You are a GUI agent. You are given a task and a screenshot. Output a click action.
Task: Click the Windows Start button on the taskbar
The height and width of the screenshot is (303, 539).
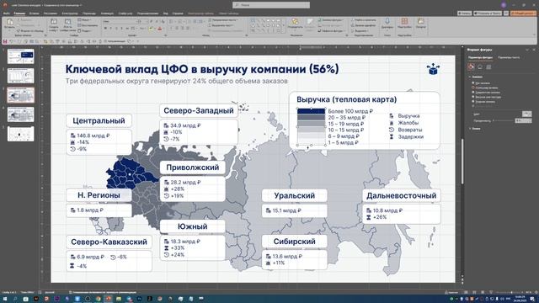click(5, 299)
